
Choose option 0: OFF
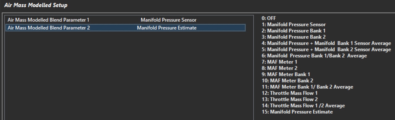[x=267, y=18]
